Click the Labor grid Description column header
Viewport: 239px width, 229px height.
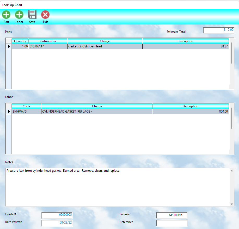tap(191, 106)
